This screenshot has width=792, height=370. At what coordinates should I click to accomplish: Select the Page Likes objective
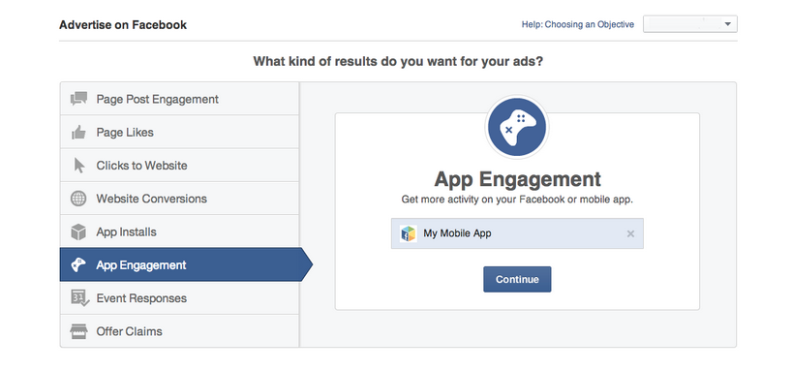point(179,133)
